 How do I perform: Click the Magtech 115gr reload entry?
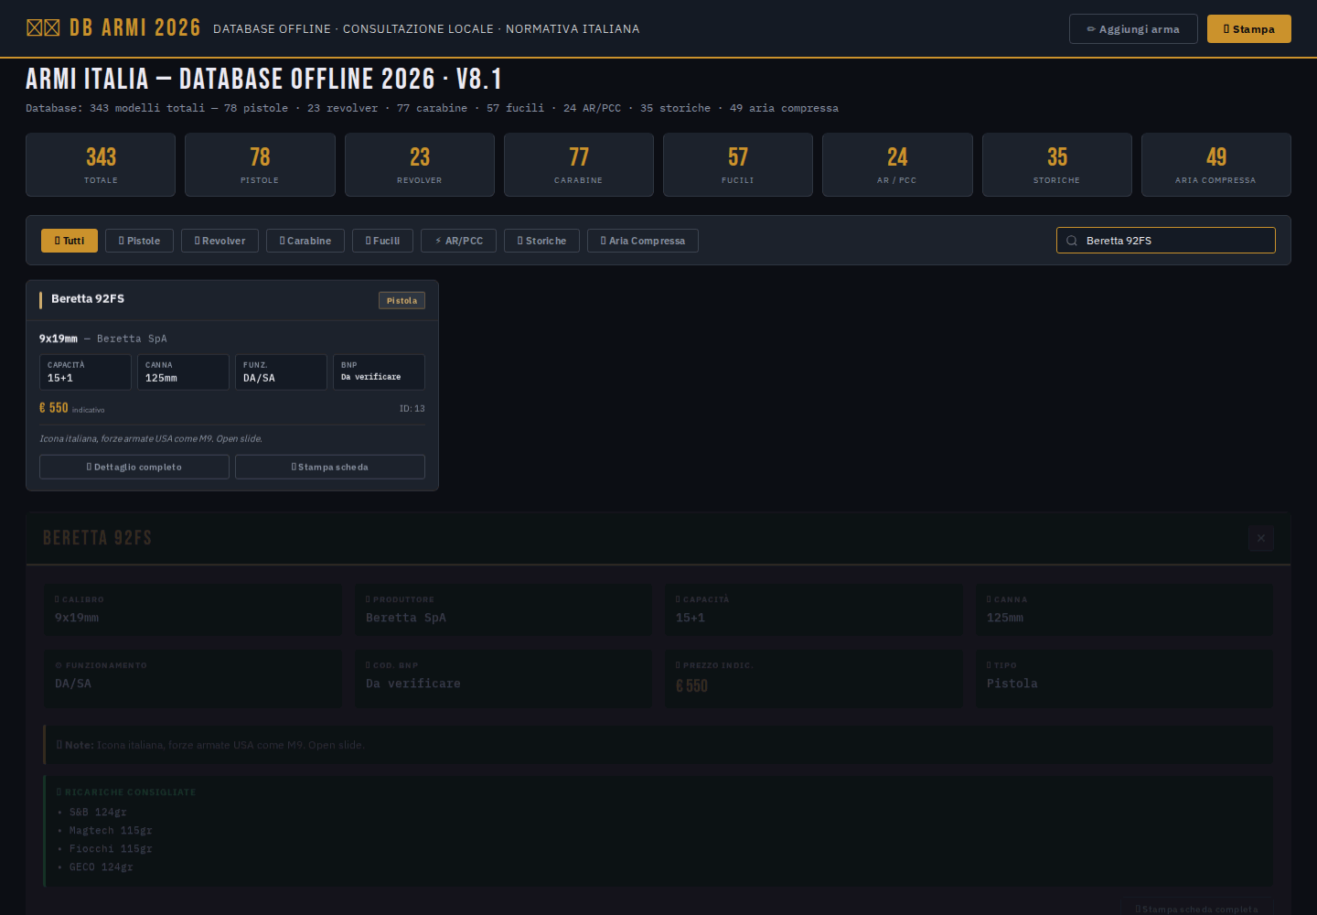click(x=111, y=831)
